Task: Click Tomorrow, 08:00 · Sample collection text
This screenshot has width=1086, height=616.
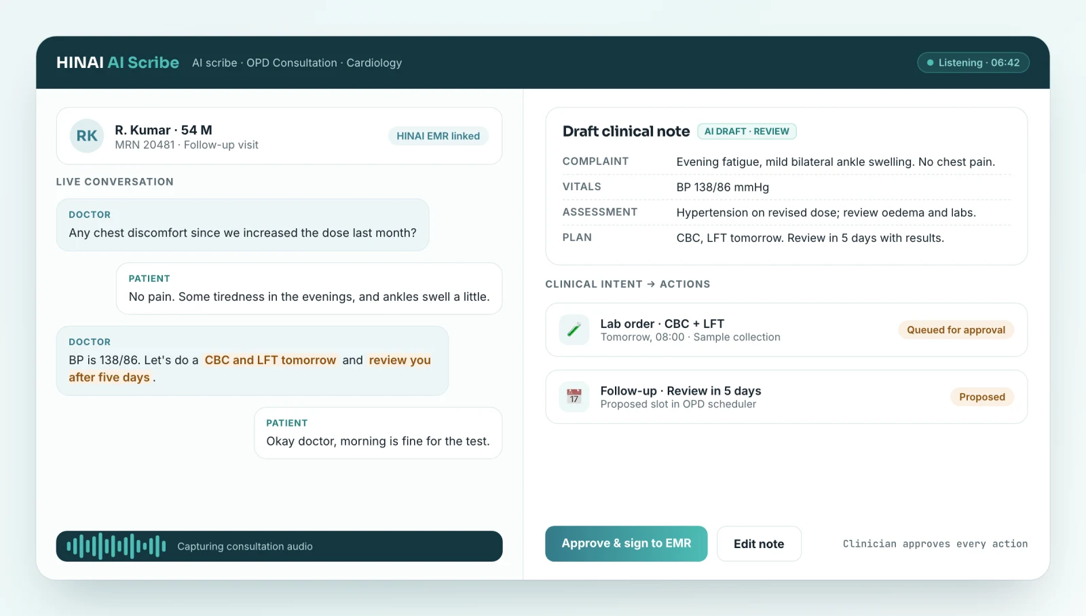Action: point(690,338)
